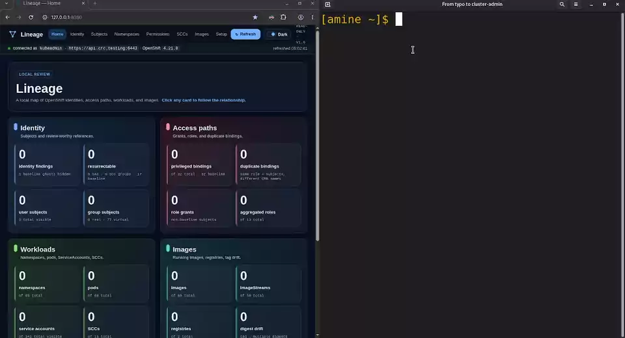Open the duplicate bindings card
Image resolution: width=625 pixels, height=338 pixels.
click(269, 164)
